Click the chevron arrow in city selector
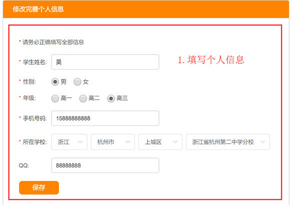 tap(128, 142)
